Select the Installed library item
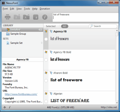Viewport: 120px width, 112px height. coord(22,30)
